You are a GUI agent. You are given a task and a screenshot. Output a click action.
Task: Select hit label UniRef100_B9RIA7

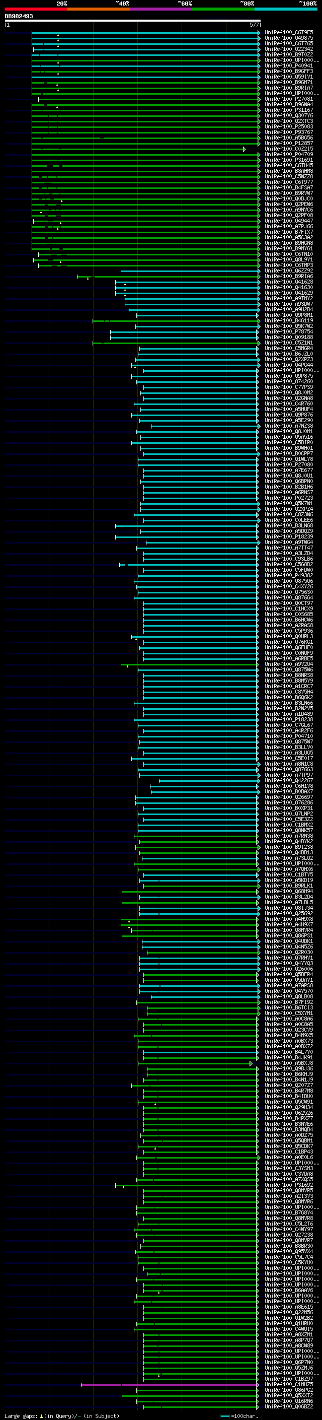pyautogui.click(x=289, y=88)
